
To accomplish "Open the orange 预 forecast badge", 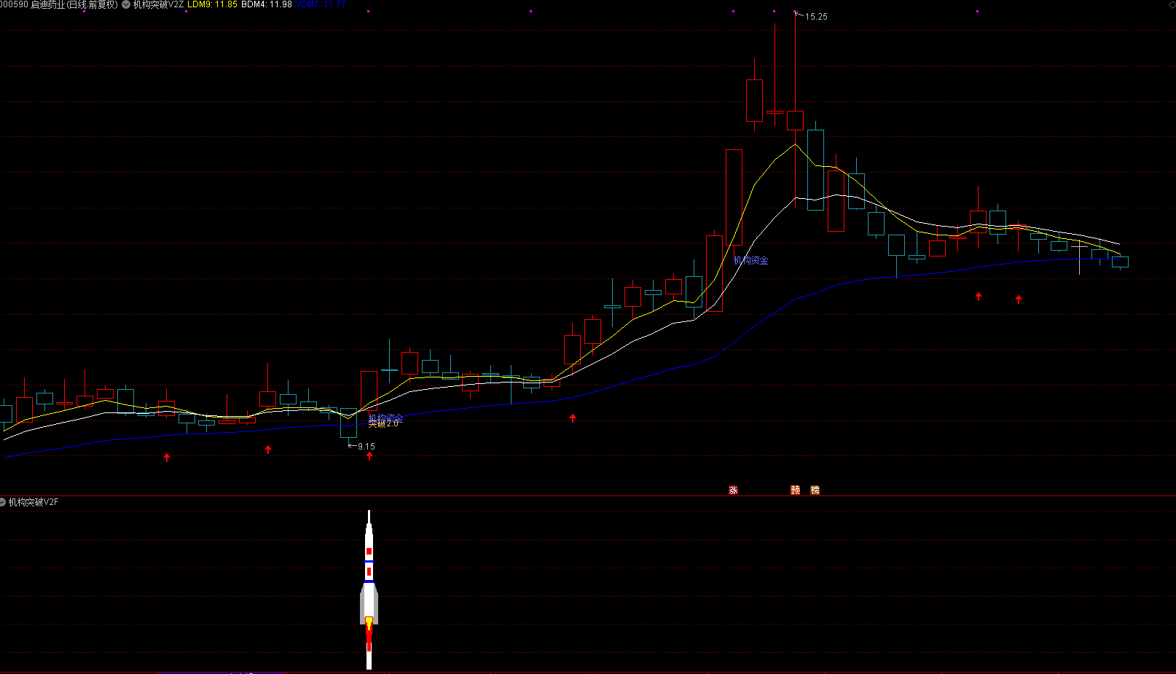I will 795,490.
